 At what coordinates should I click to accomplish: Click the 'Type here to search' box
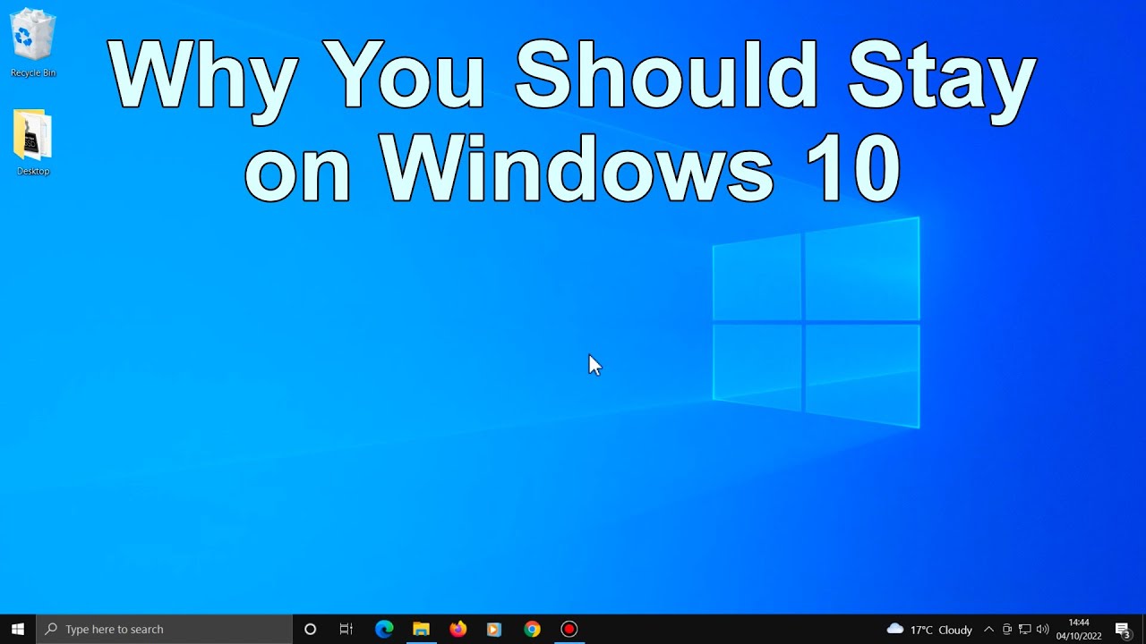click(x=164, y=629)
